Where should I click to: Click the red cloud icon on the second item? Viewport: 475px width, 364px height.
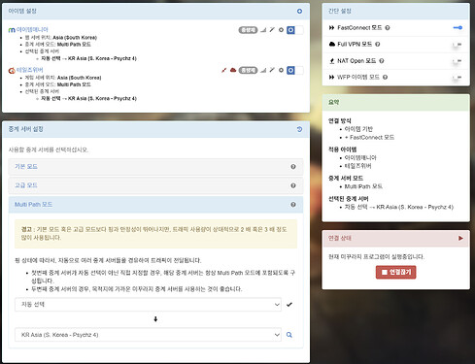[233, 70]
